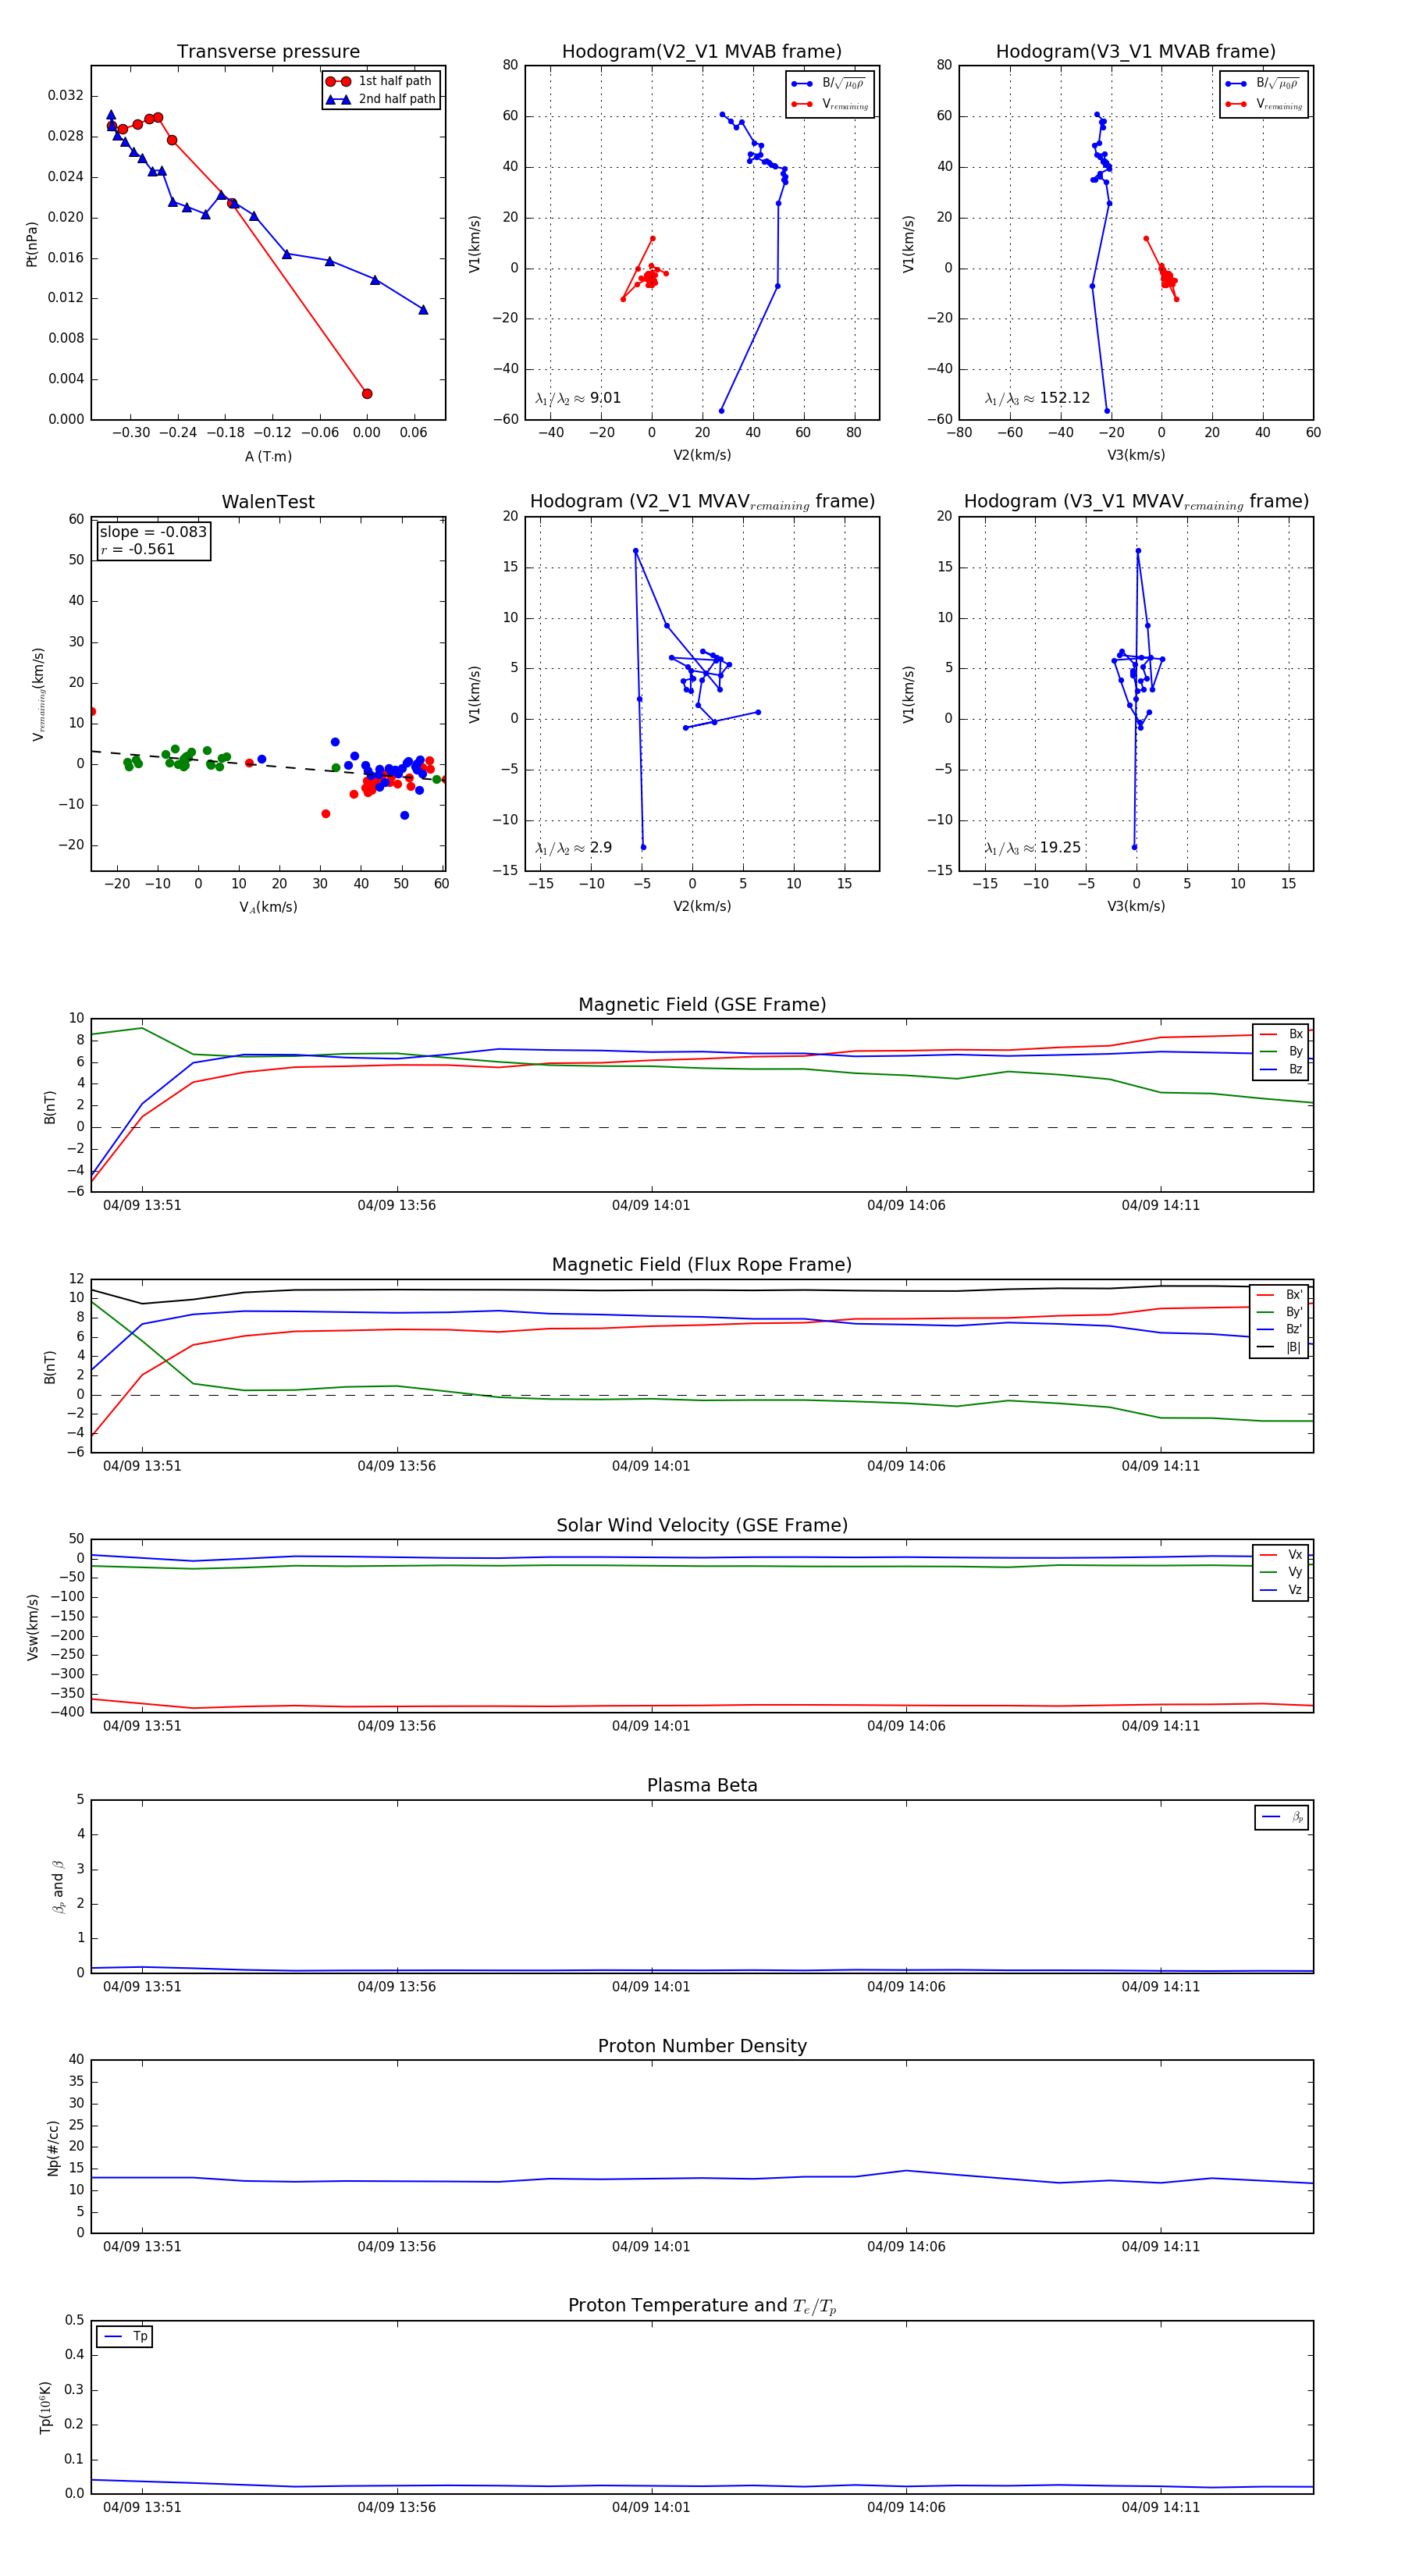1405x2576 pixels.
Task: Click 'B/√μ0ρ' legend entry in V2_V1 MVAB hodogram
Action: click(x=829, y=84)
